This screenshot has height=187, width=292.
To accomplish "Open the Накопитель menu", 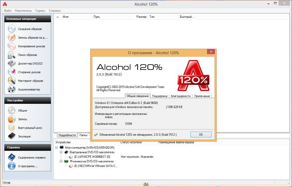I will 23,11.
